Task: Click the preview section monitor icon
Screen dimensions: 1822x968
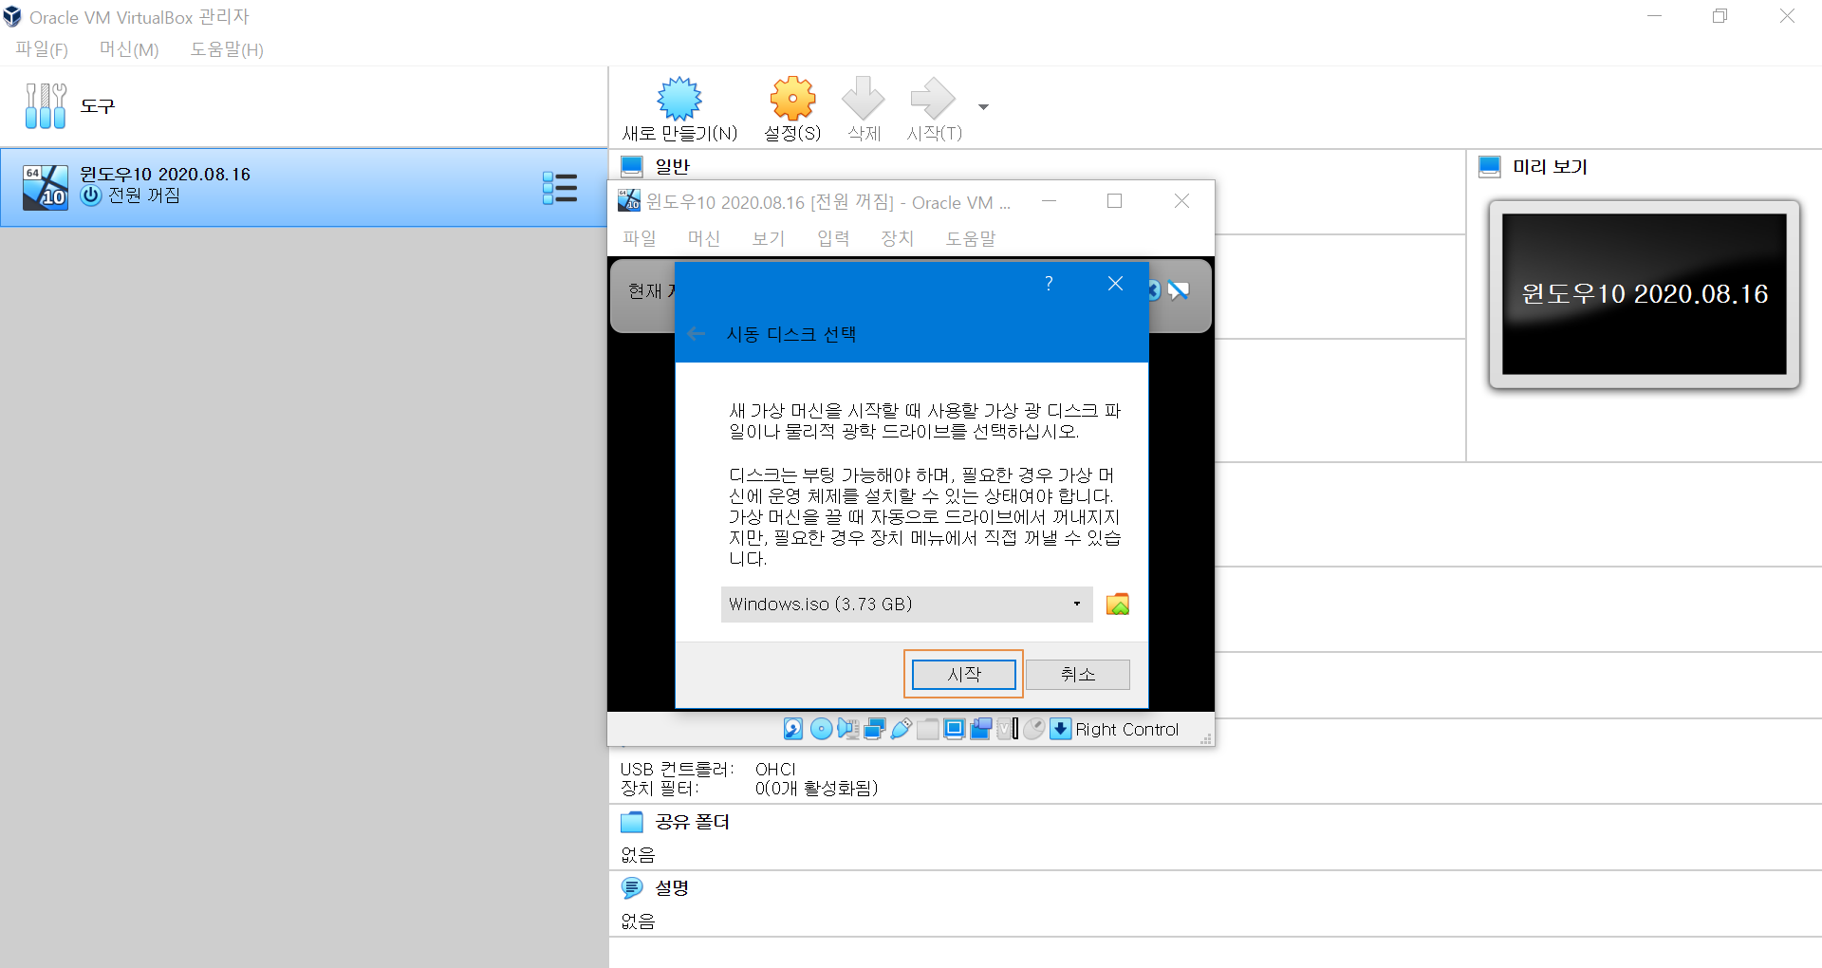Action: (1490, 167)
